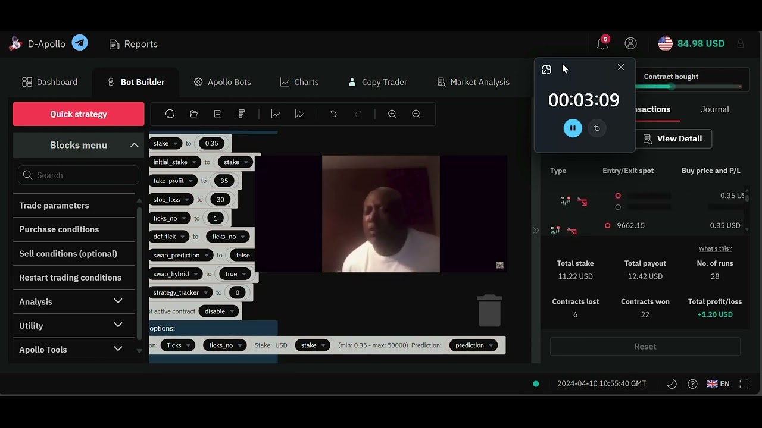Open the Apollo Bots tab
The width and height of the screenshot is (762, 428).
222,82
